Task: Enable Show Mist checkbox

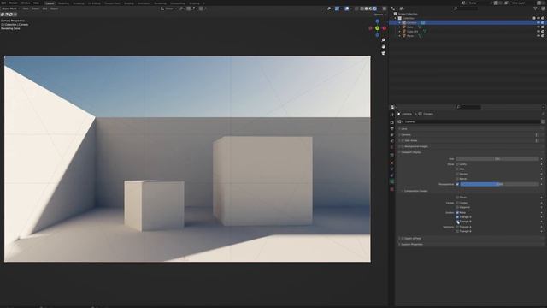Action: [x=457, y=169]
